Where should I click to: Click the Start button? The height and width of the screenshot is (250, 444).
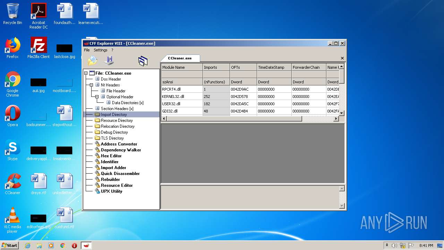coord(9,245)
